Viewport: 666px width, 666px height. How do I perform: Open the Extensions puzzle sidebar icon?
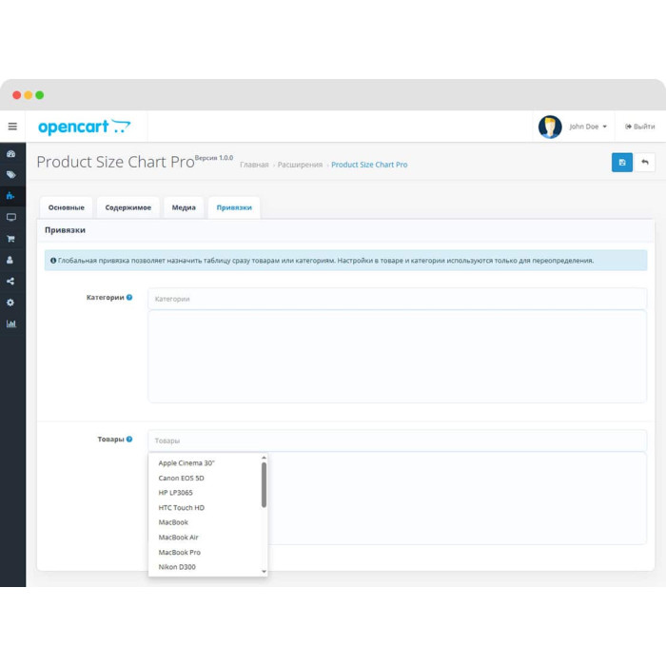[11, 196]
